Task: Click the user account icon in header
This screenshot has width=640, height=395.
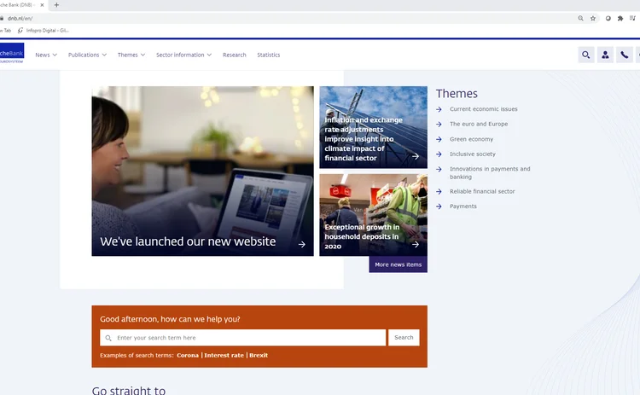Action: coord(605,55)
